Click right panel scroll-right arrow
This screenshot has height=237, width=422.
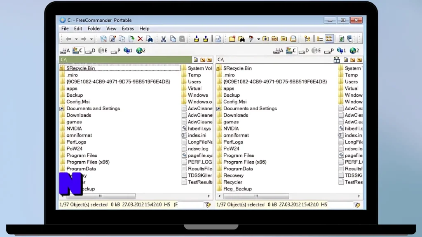(359, 196)
